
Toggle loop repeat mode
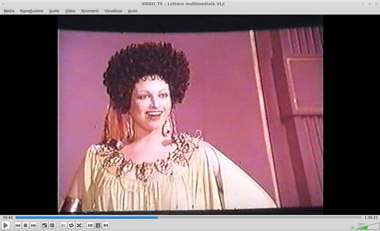point(71,226)
